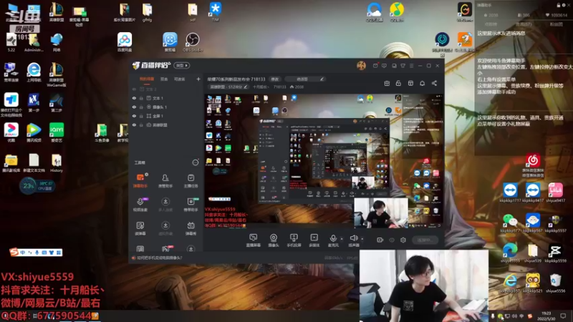Add a 多媒体 media source

314,240
